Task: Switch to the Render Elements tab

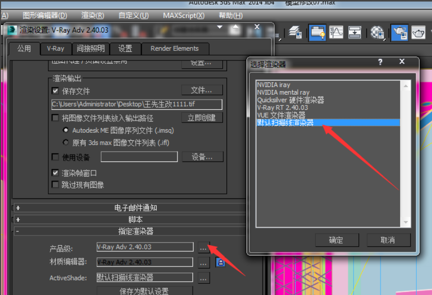Action: click(174, 49)
